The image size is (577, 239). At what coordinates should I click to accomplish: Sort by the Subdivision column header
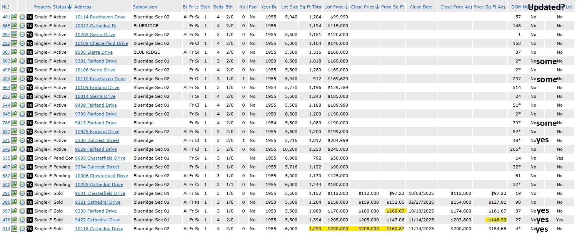[145, 7]
